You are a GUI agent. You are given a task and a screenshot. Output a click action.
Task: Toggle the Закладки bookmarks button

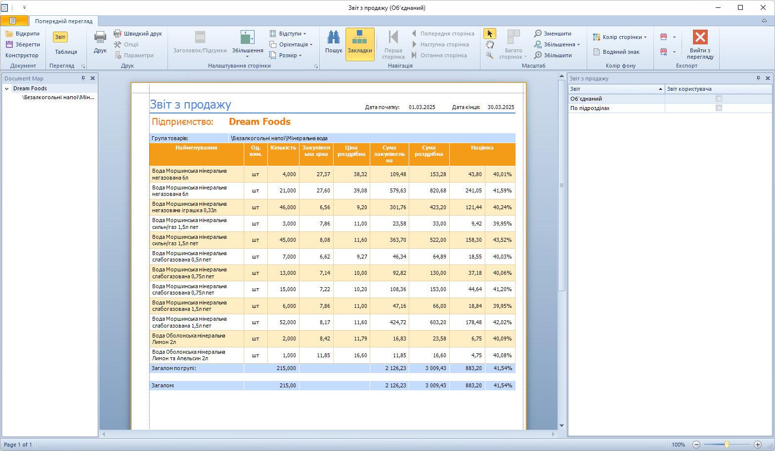coord(360,44)
